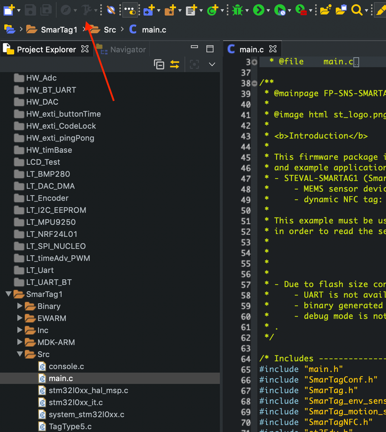The image size is (386, 432).
Task: Toggle Link with Editor arrows
Action: click(175, 64)
